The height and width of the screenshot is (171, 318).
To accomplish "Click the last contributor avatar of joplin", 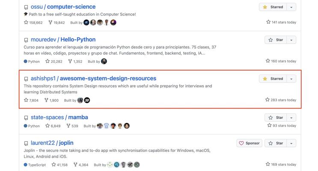I will (x=137, y=165).
